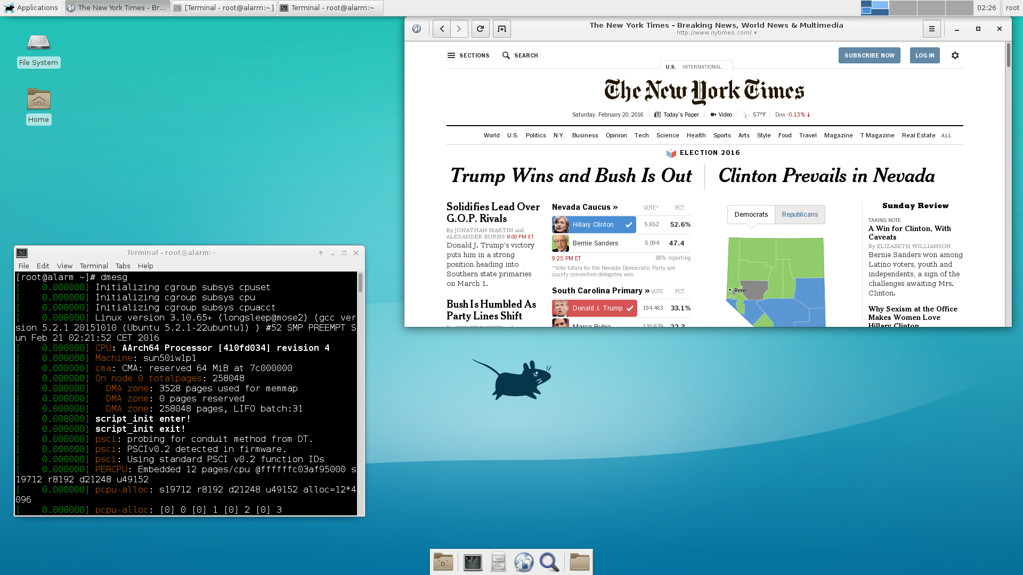Select the Democrats map tab

tap(751, 215)
